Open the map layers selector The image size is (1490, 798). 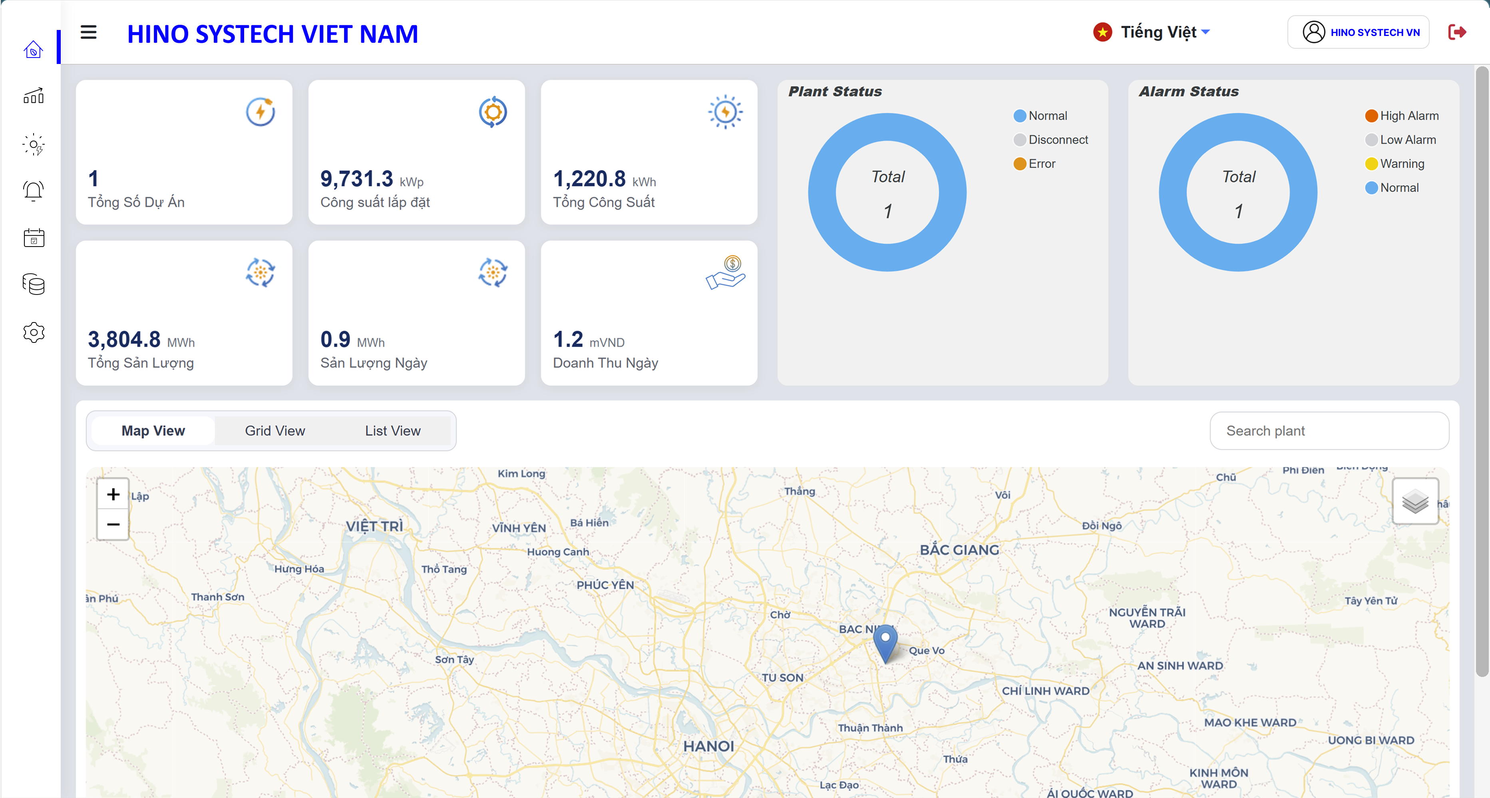1415,501
